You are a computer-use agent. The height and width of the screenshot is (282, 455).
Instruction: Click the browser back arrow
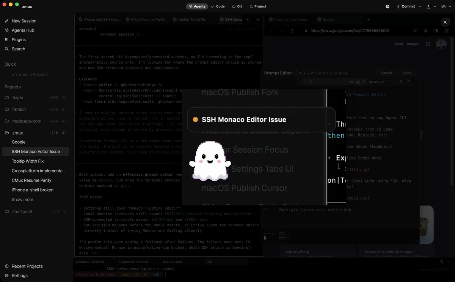pyautogui.click(x=271, y=31)
